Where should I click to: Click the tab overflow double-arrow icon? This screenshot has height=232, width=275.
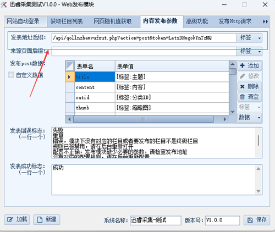click(x=265, y=21)
